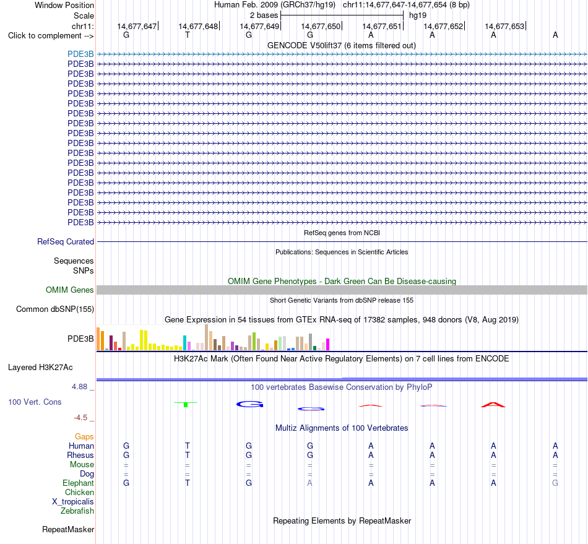The height and width of the screenshot is (544, 588).
Task: Click the faded G mismatch in Elephant row
Action: 555,483
